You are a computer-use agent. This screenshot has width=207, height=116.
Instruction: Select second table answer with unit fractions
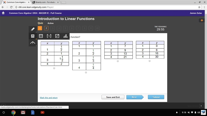pos(86,72)
